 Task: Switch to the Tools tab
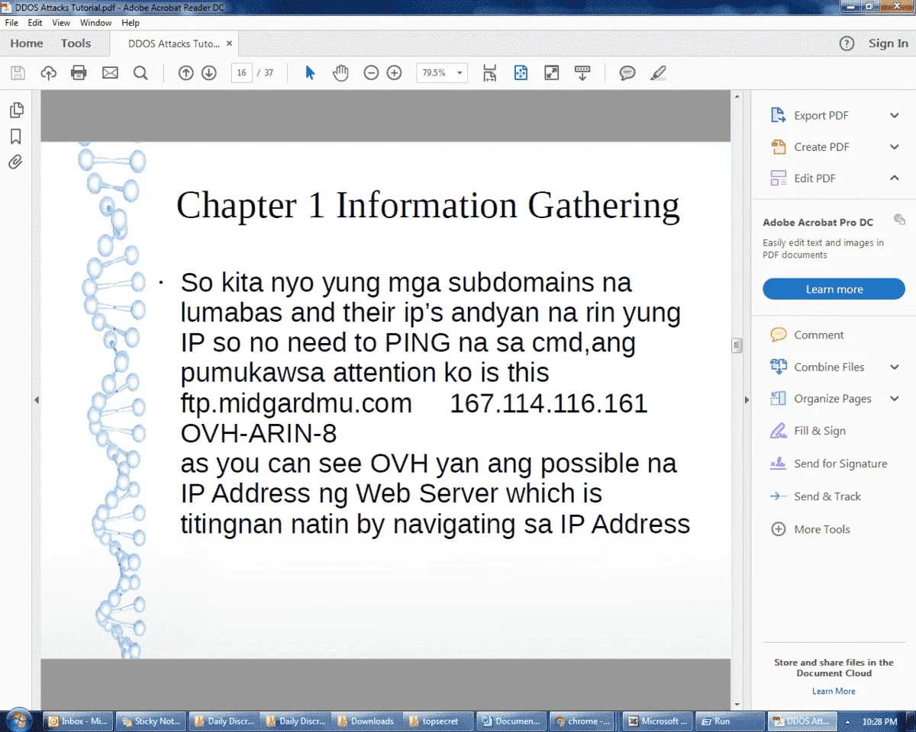(x=76, y=43)
